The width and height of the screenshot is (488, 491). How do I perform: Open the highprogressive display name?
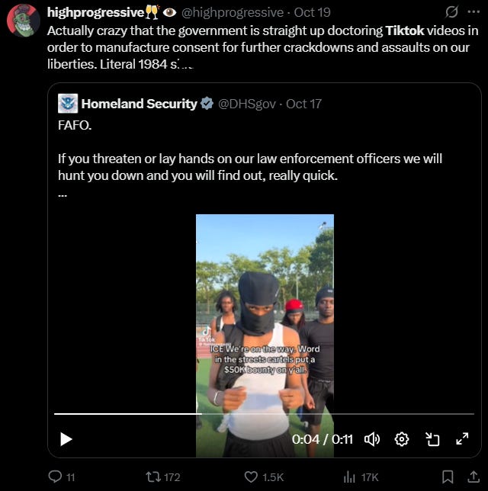pyautogui.click(x=95, y=12)
